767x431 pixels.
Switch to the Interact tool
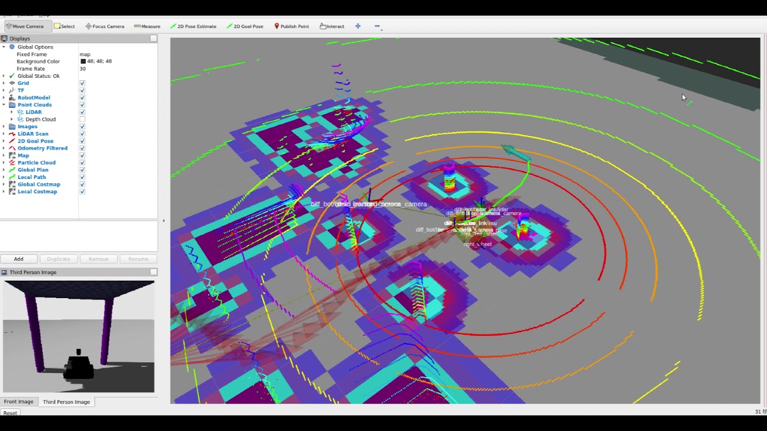point(332,26)
